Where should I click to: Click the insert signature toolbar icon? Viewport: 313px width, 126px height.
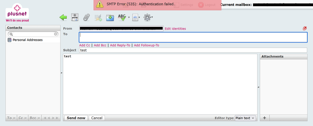click(98, 18)
